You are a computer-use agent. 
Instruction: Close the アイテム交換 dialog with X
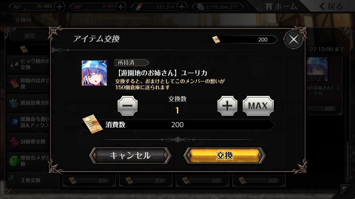point(293,40)
